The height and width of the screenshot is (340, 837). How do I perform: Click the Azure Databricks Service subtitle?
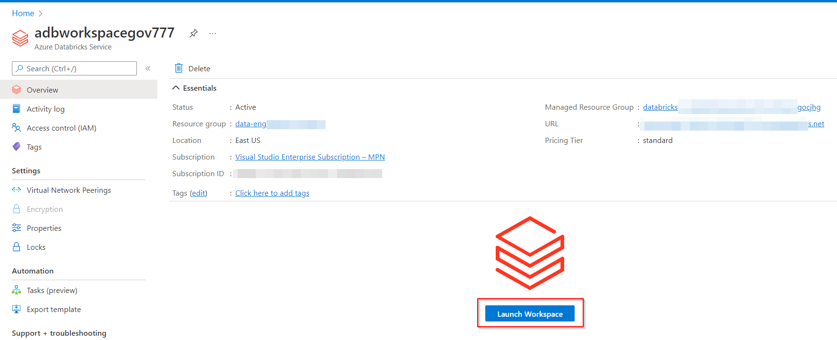(x=73, y=47)
